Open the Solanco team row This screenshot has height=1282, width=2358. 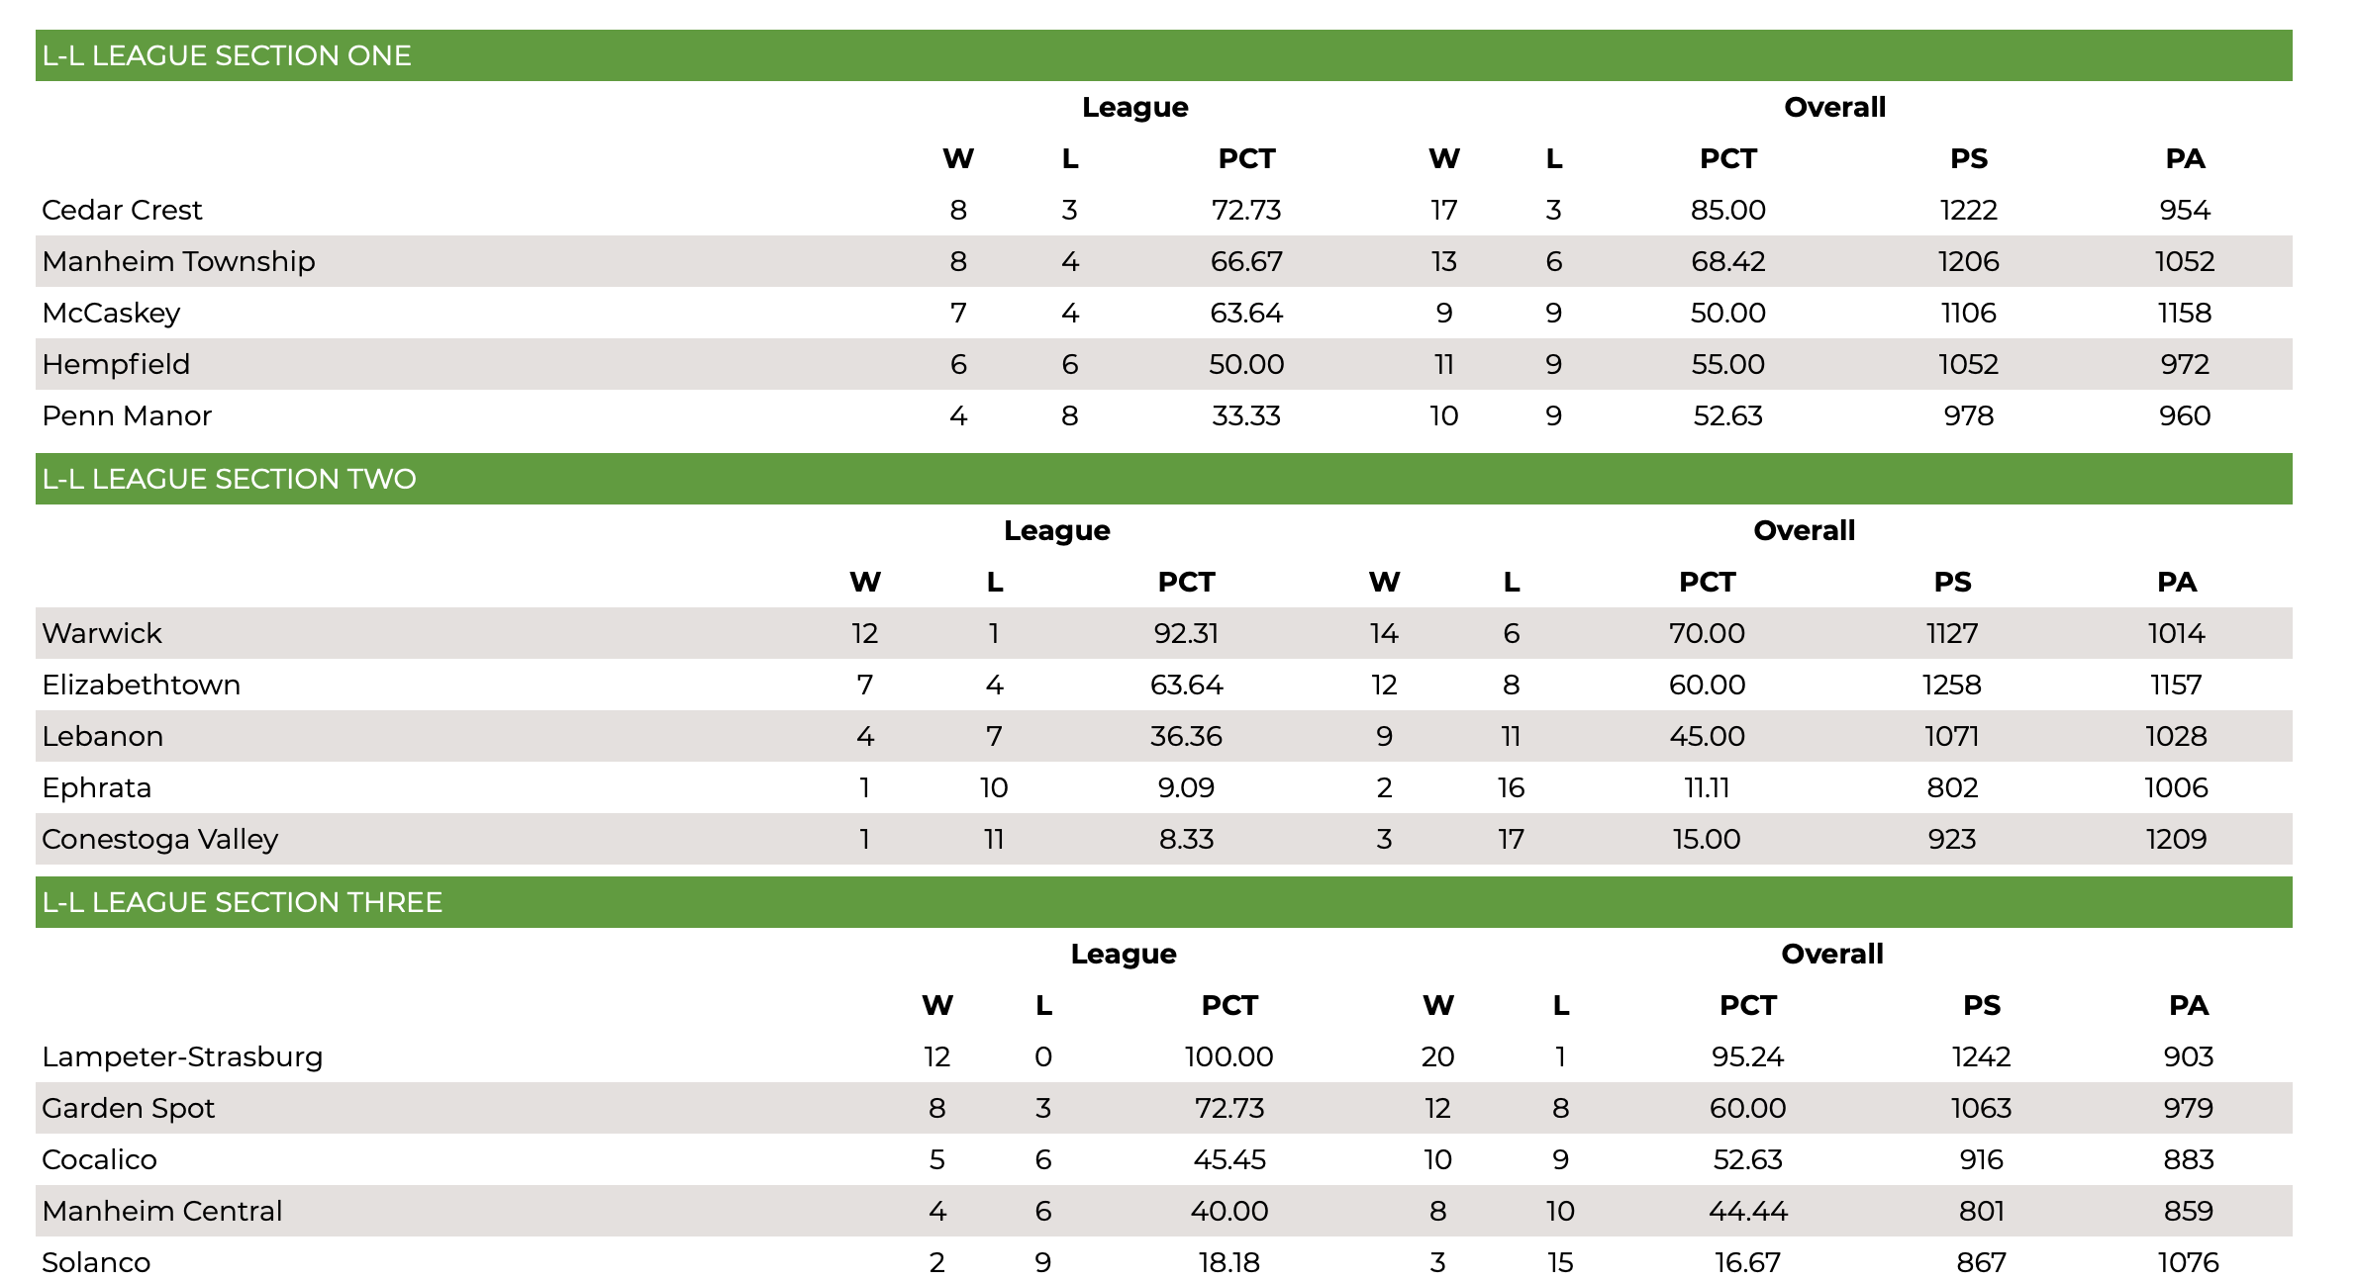pos(1163,1262)
